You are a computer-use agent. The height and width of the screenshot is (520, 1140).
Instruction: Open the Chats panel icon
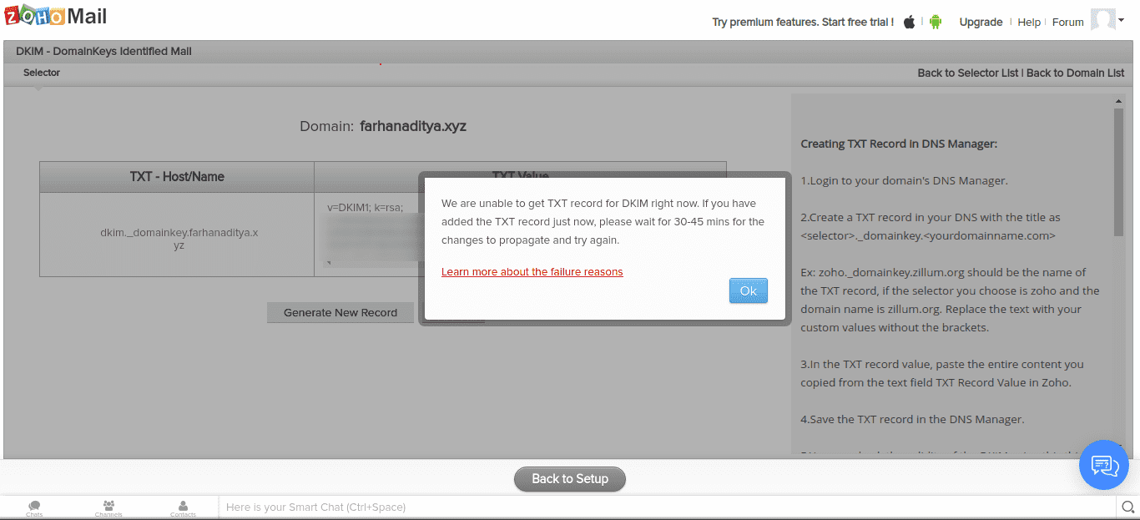coord(34,505)
